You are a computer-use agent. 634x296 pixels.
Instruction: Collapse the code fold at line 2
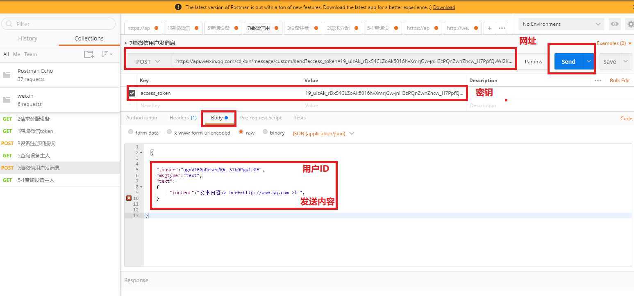(x=141, y=152)
